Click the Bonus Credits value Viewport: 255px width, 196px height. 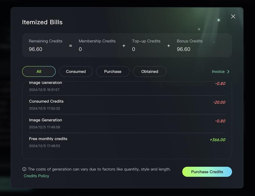pos(184,49)
